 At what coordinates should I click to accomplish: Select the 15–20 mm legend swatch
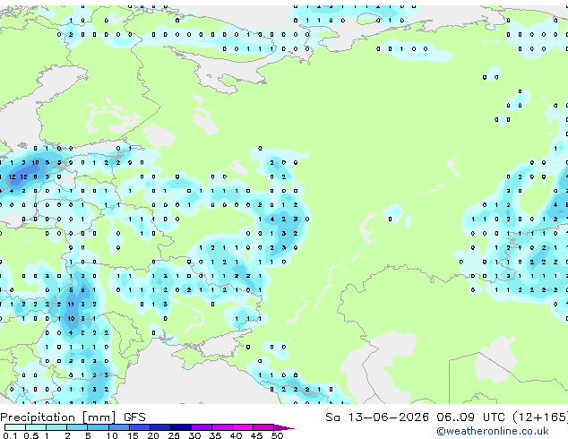coord(139,427)
